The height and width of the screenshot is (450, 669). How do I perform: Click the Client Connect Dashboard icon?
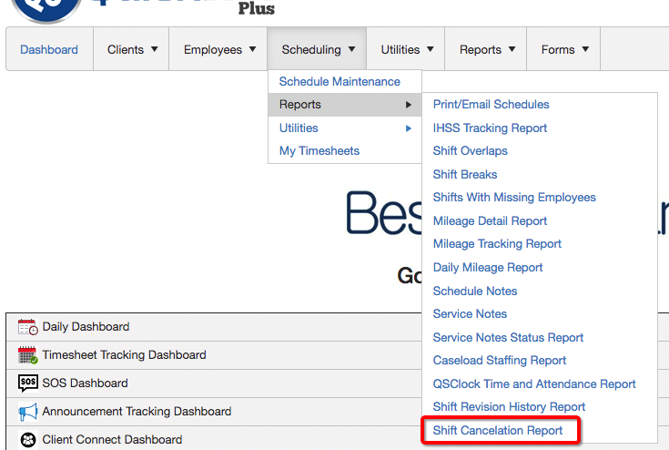pyautogui.click(x=27, y=439)
